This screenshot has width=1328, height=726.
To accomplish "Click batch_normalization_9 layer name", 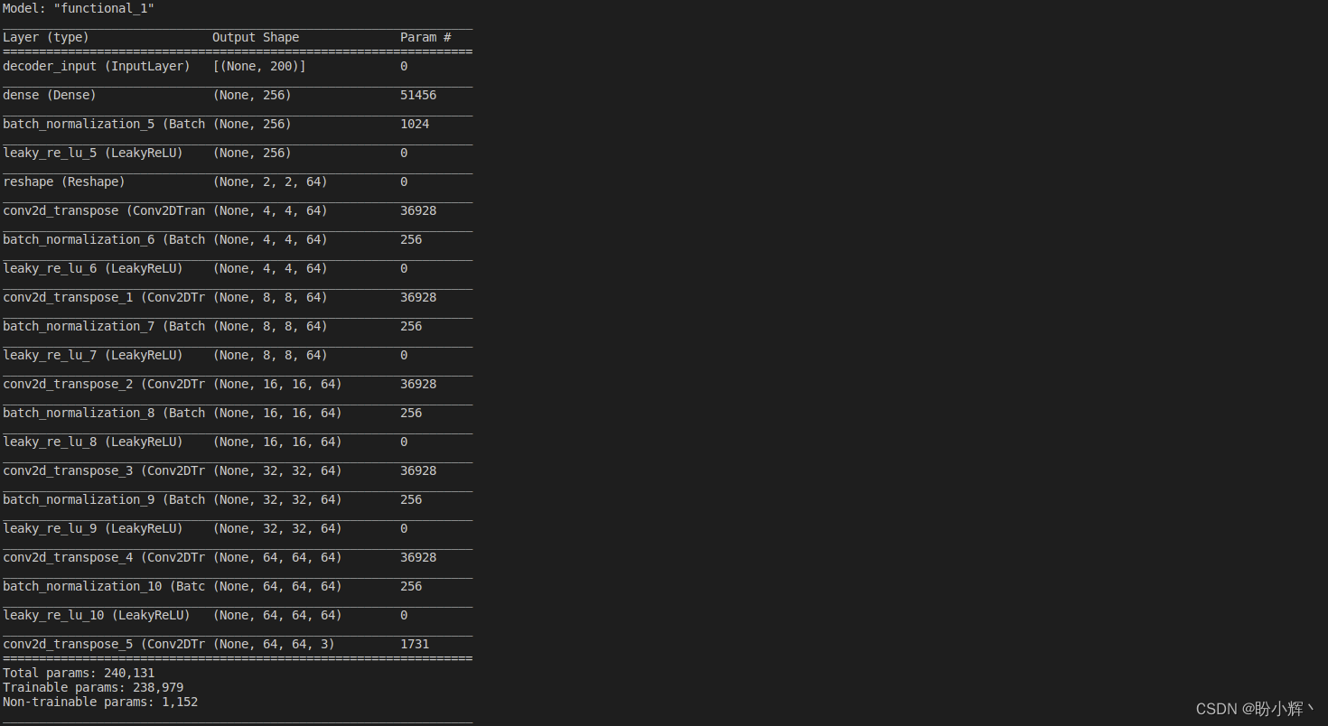I will coord(104,500).
